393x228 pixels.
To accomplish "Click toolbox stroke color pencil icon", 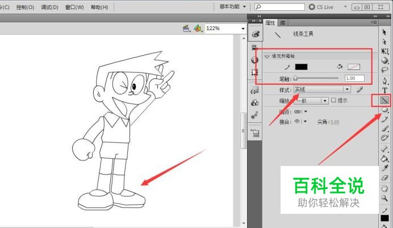I will coord(384,210).
